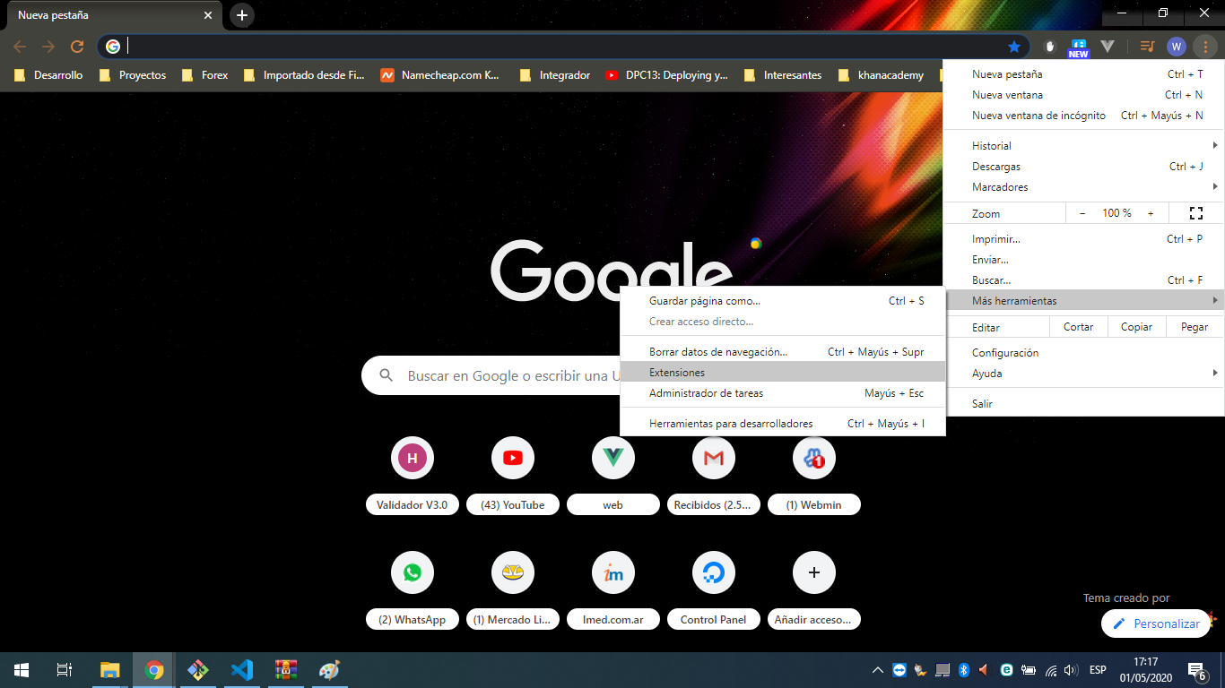
Task: Open the Vue devtools extension icon
Action: coord(1107,46)
